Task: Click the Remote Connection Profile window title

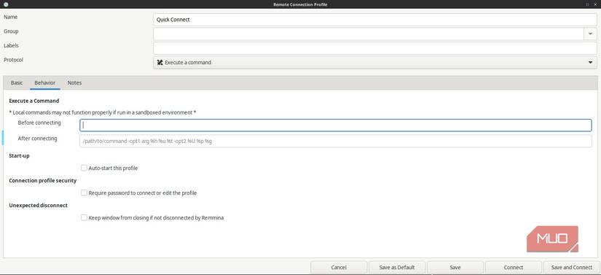Action: coord(300,4)
